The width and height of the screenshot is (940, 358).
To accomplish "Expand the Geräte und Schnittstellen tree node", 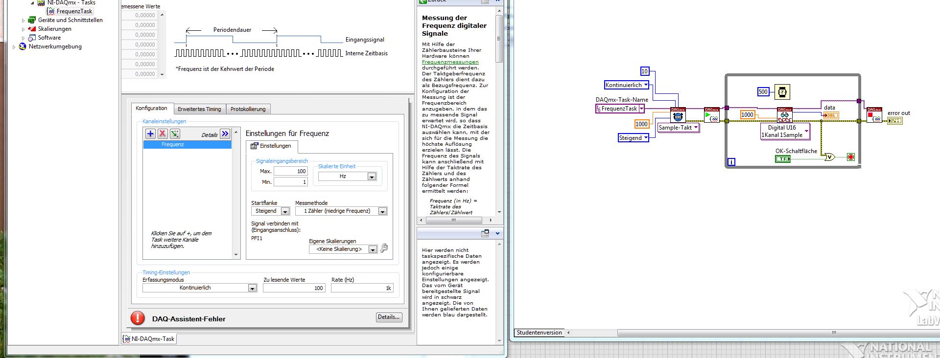I will point(23,21).
